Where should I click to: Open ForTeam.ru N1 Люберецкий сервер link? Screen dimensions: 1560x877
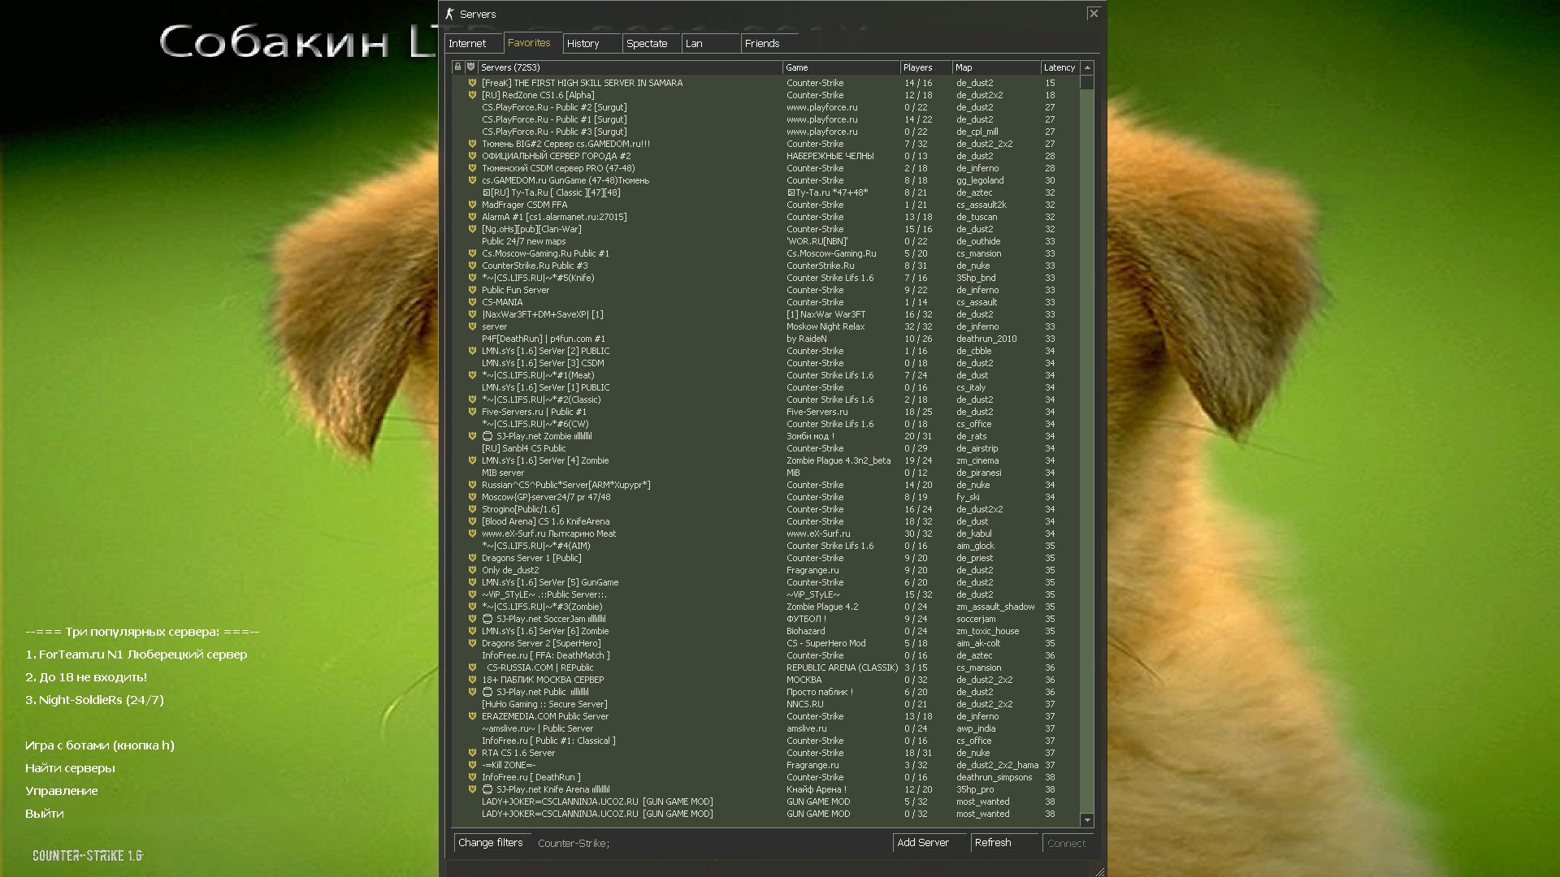point(136,655)
